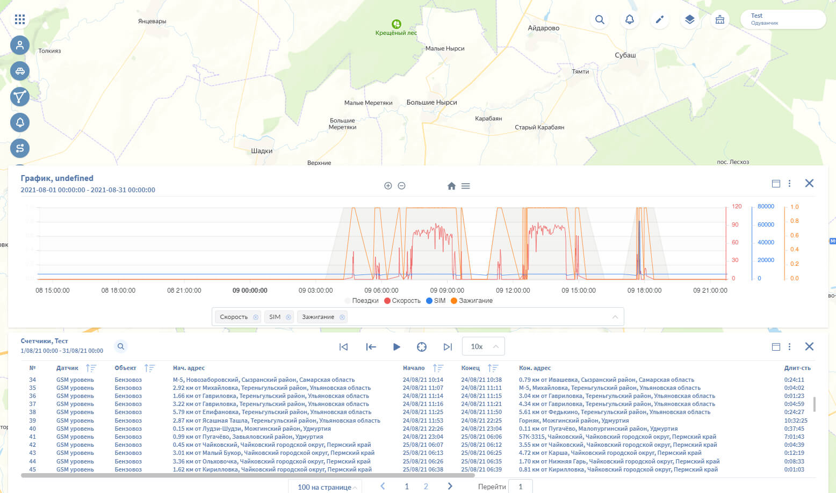Reset chart view with home icon
Viewport: 836px width, 493px height.
[x=451, y=186]
